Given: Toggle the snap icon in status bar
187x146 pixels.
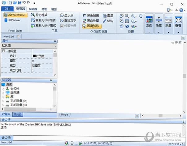Looking at the screenshot, I should pos(67,143).
